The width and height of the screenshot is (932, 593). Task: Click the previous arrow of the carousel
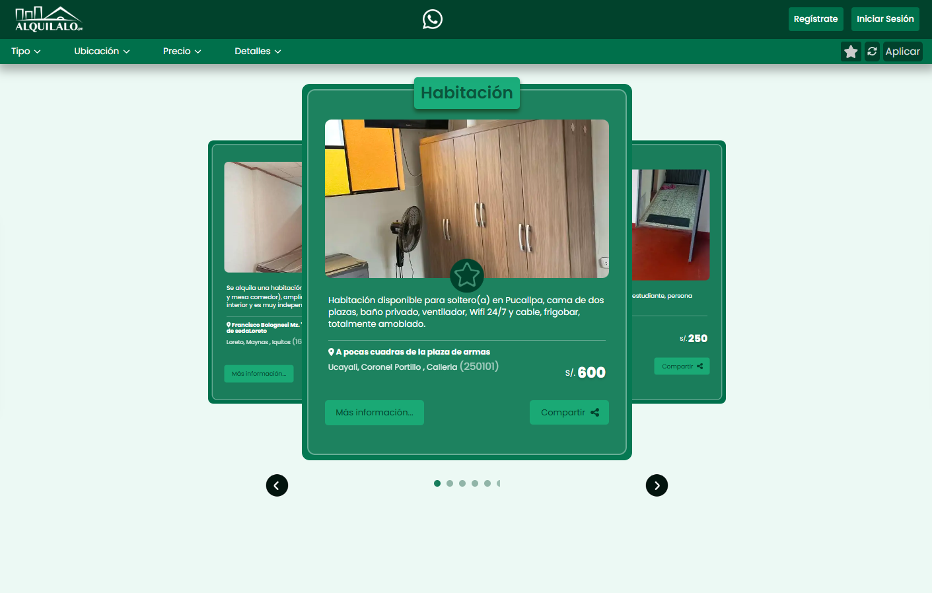[277, 485]
